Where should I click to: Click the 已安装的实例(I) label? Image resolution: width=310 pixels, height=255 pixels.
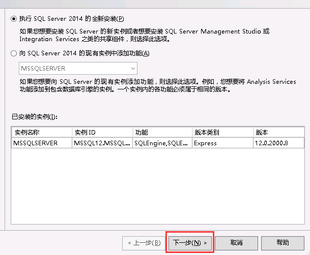click(x=35, y=117)
